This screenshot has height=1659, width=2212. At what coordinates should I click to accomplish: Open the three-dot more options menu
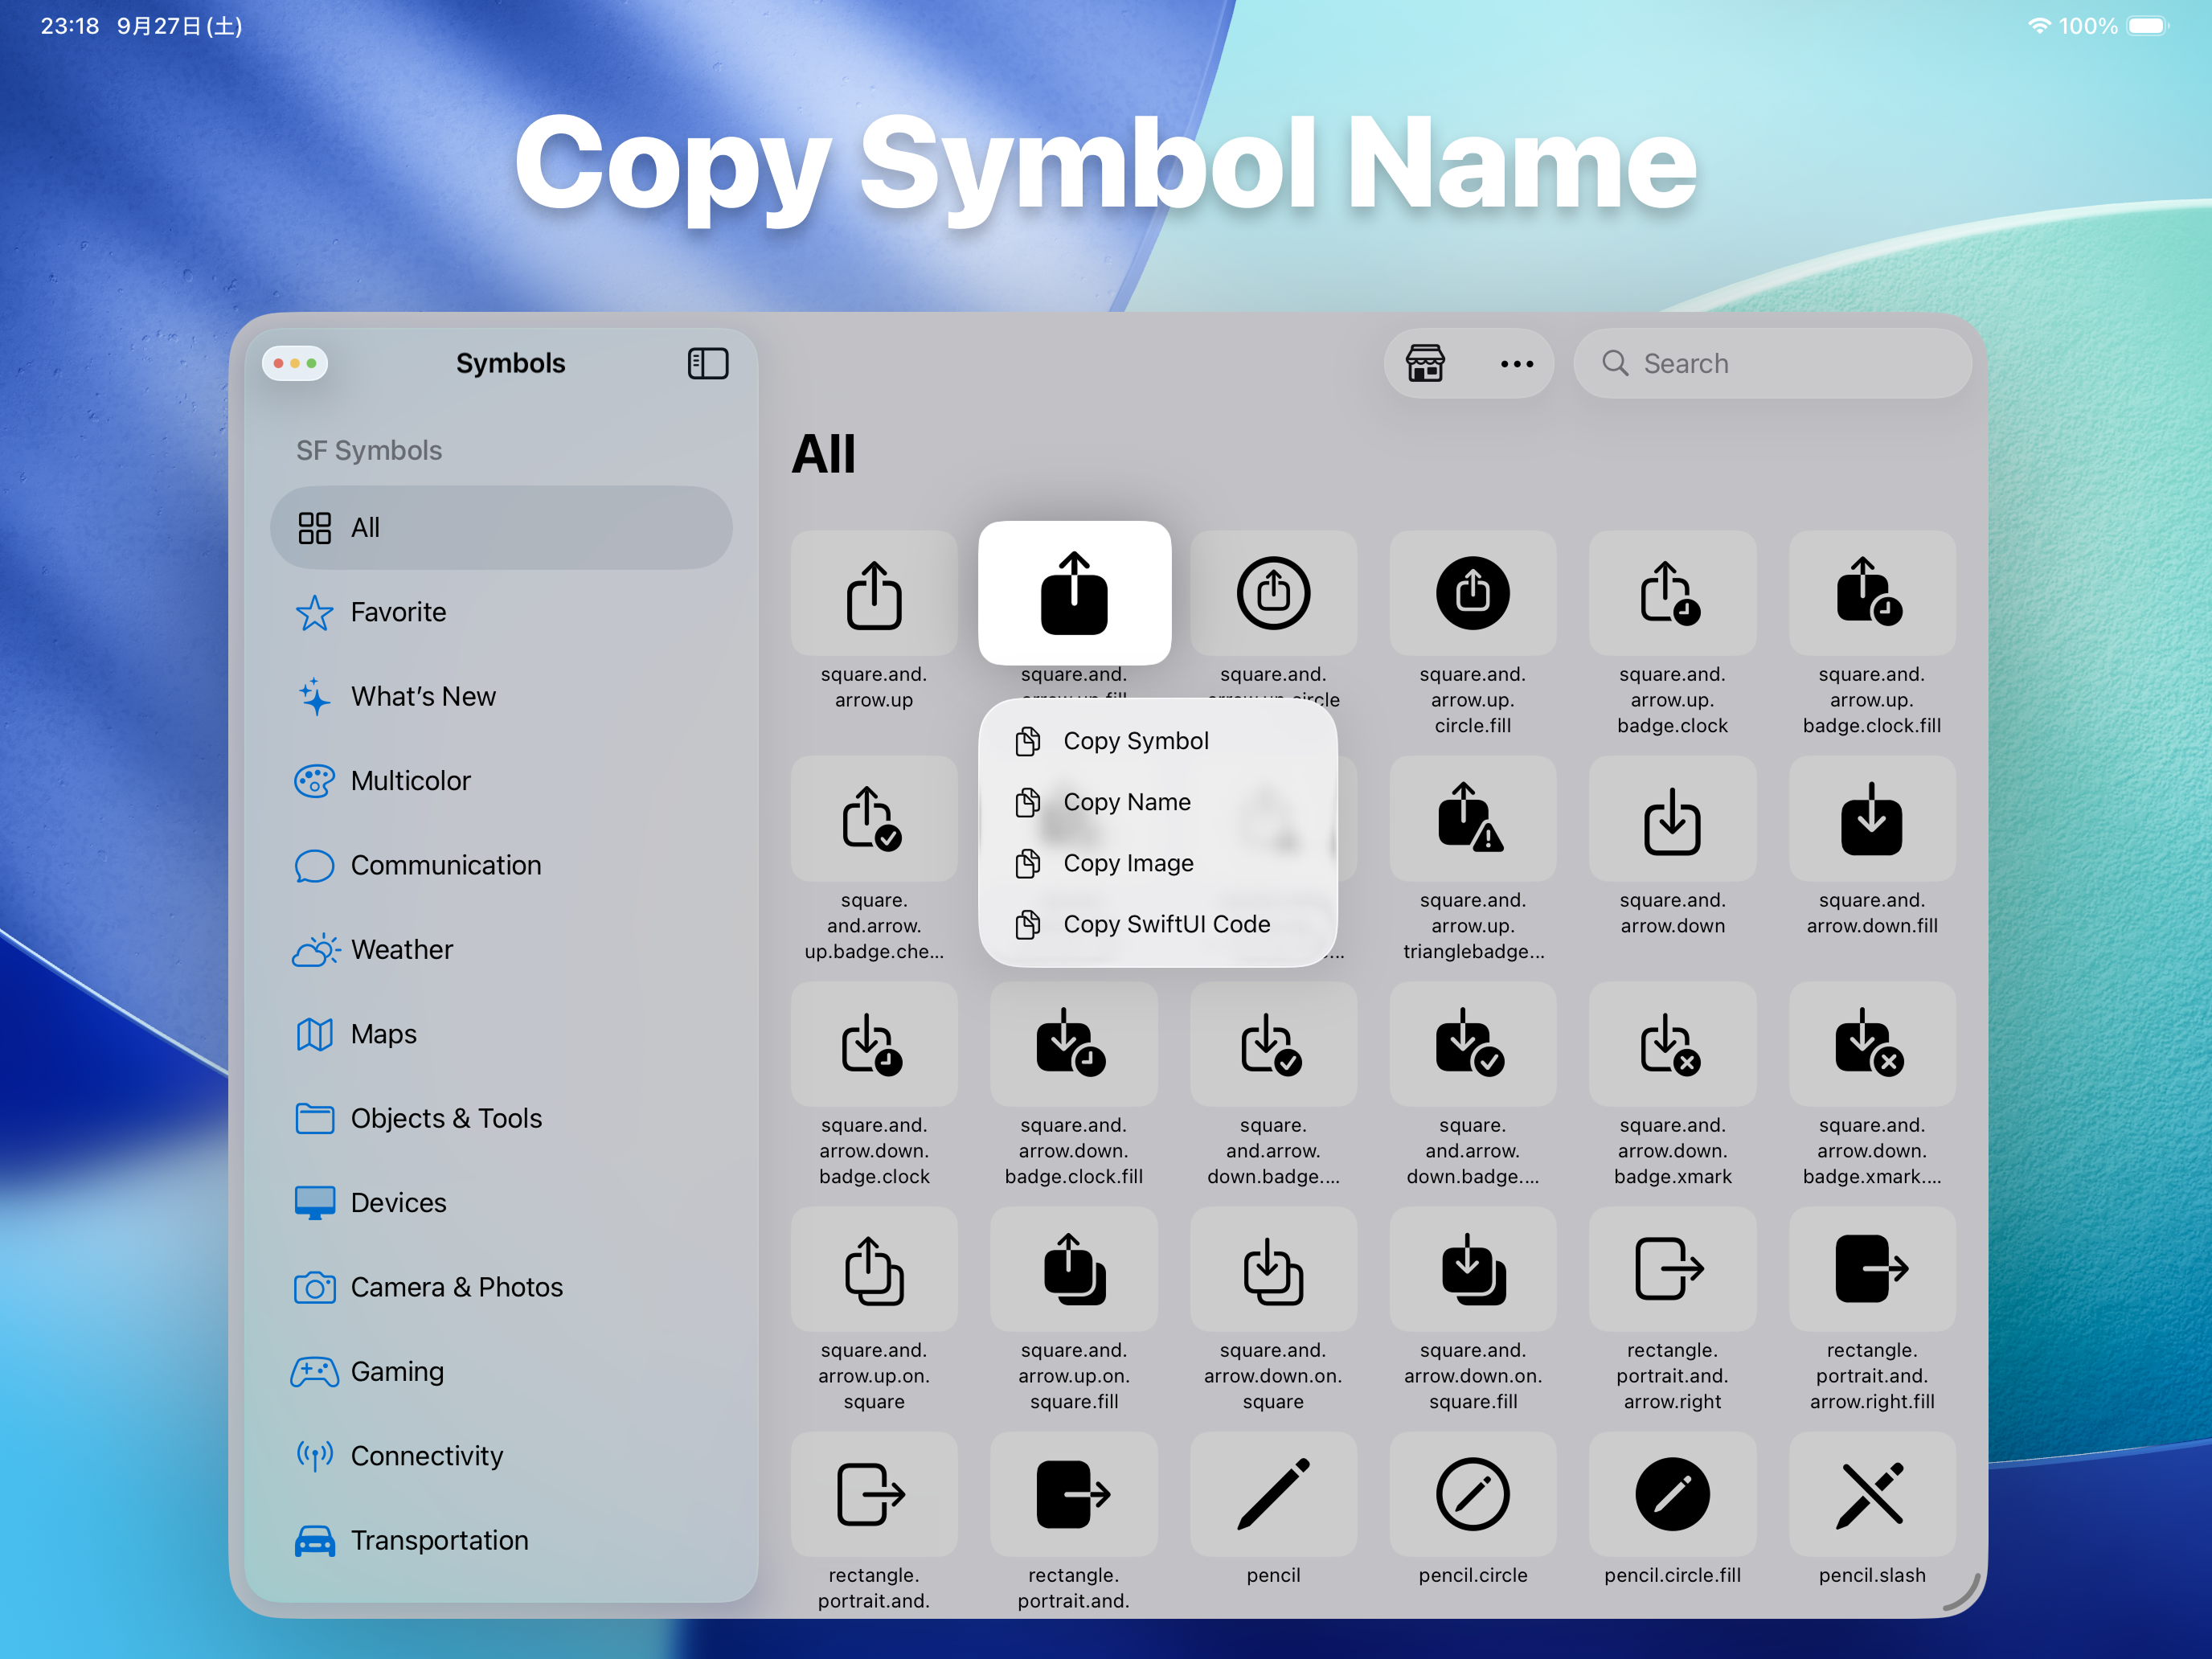click(1516, 364)
